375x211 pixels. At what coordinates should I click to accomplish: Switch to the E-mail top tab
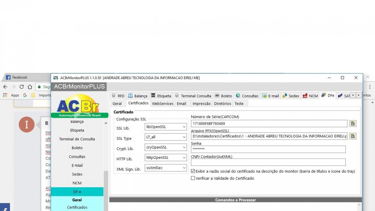coord(270,96)
